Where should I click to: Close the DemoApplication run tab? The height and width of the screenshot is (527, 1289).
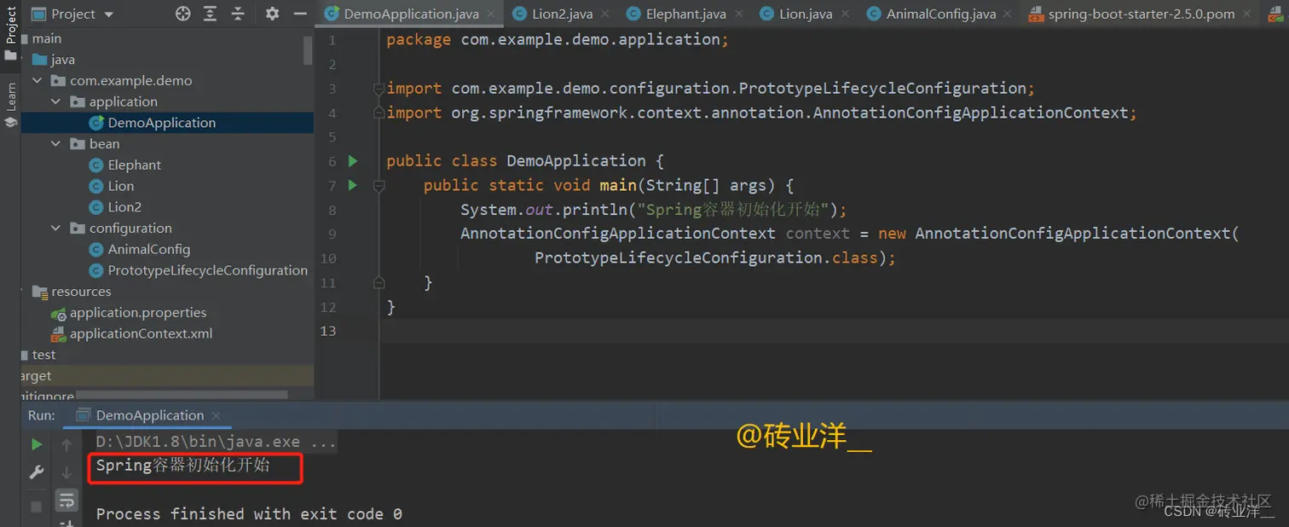point(216,416)
